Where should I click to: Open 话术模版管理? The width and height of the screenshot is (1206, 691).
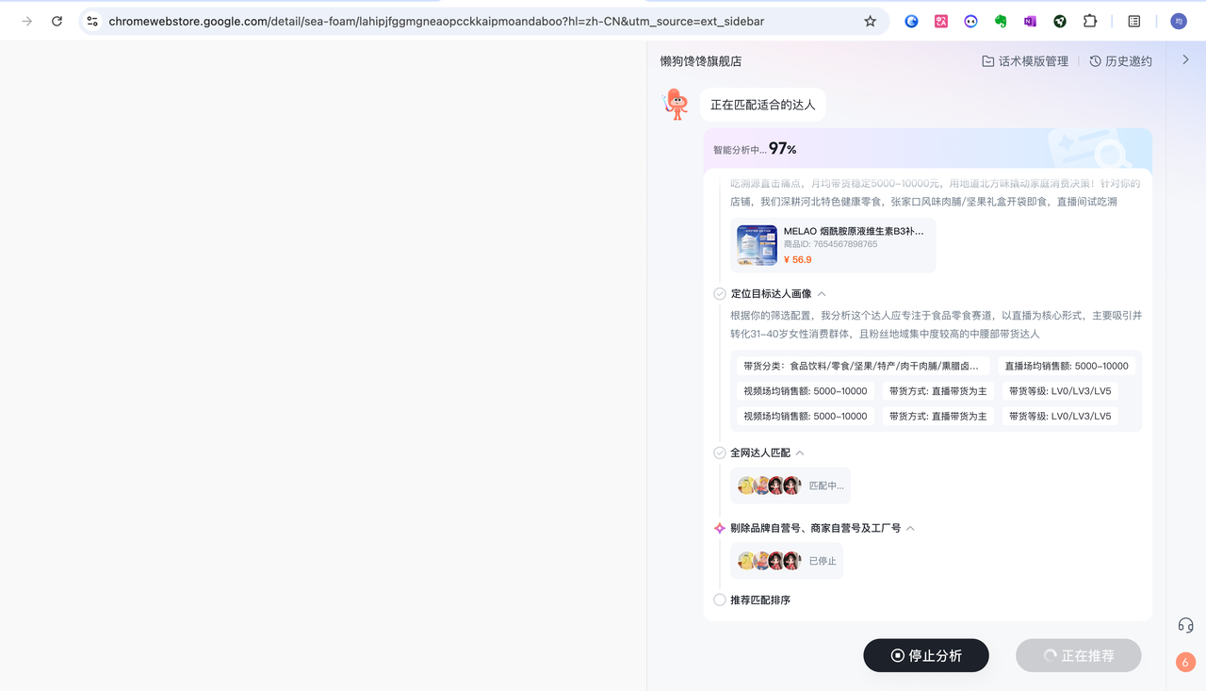pyautogui.click(x=1025, y=61)
